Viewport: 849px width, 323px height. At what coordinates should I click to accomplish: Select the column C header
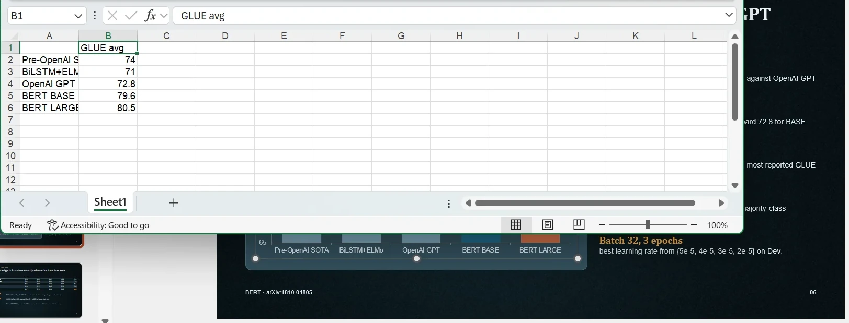coord(166,35)
